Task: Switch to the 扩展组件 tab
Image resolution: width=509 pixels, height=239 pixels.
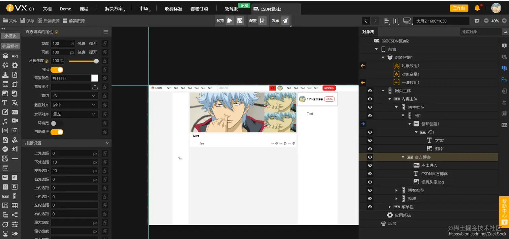Action: (10, 46)
